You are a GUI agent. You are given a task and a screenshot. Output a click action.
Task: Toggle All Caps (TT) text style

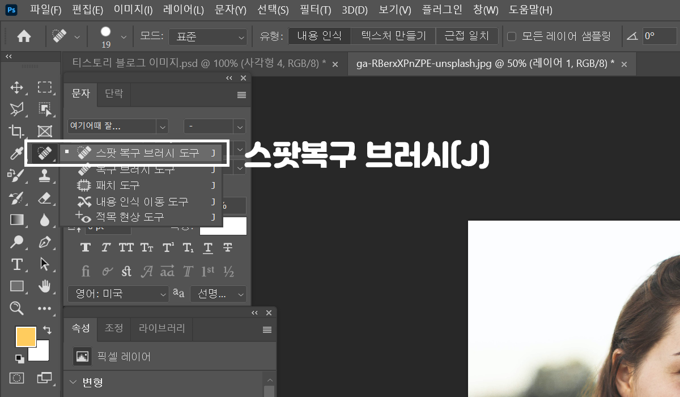[x=126, y=247]
